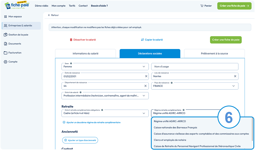The image size is (255, 152).
Task: Open Besoin d'aide ? menu item
Action: 99,6
